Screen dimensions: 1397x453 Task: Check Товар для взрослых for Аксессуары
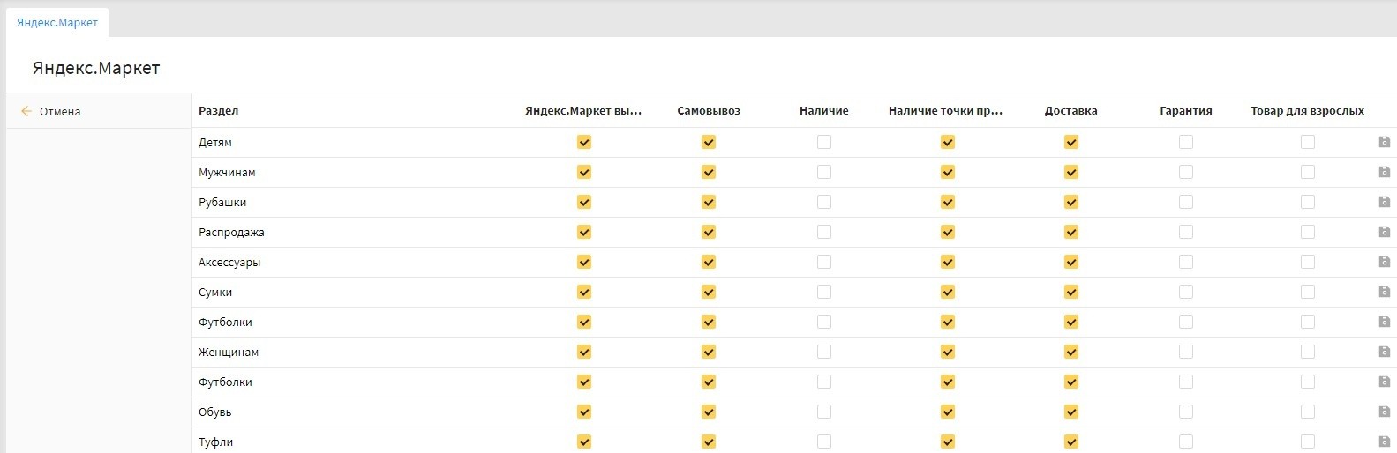[1308, 262]
